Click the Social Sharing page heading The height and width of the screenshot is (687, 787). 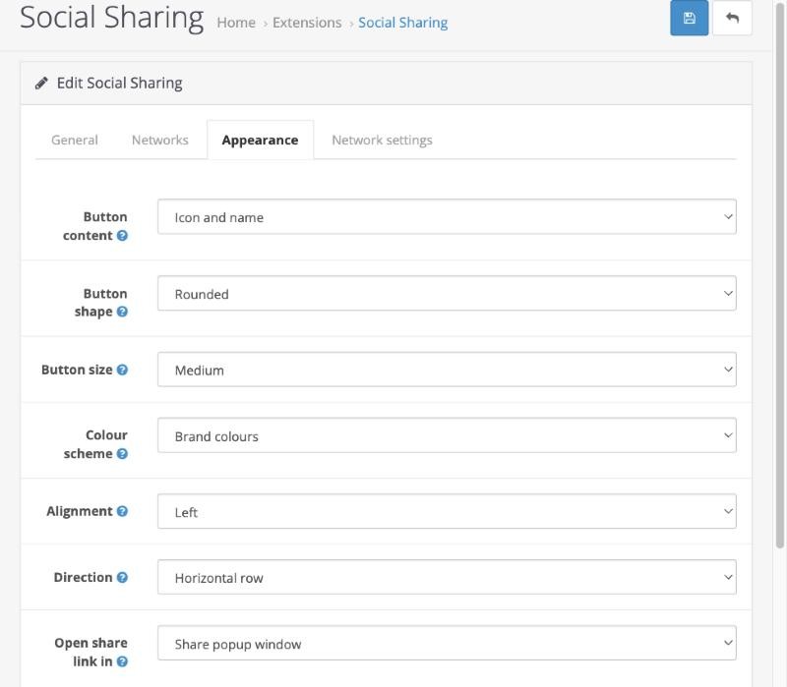[111, 18]
